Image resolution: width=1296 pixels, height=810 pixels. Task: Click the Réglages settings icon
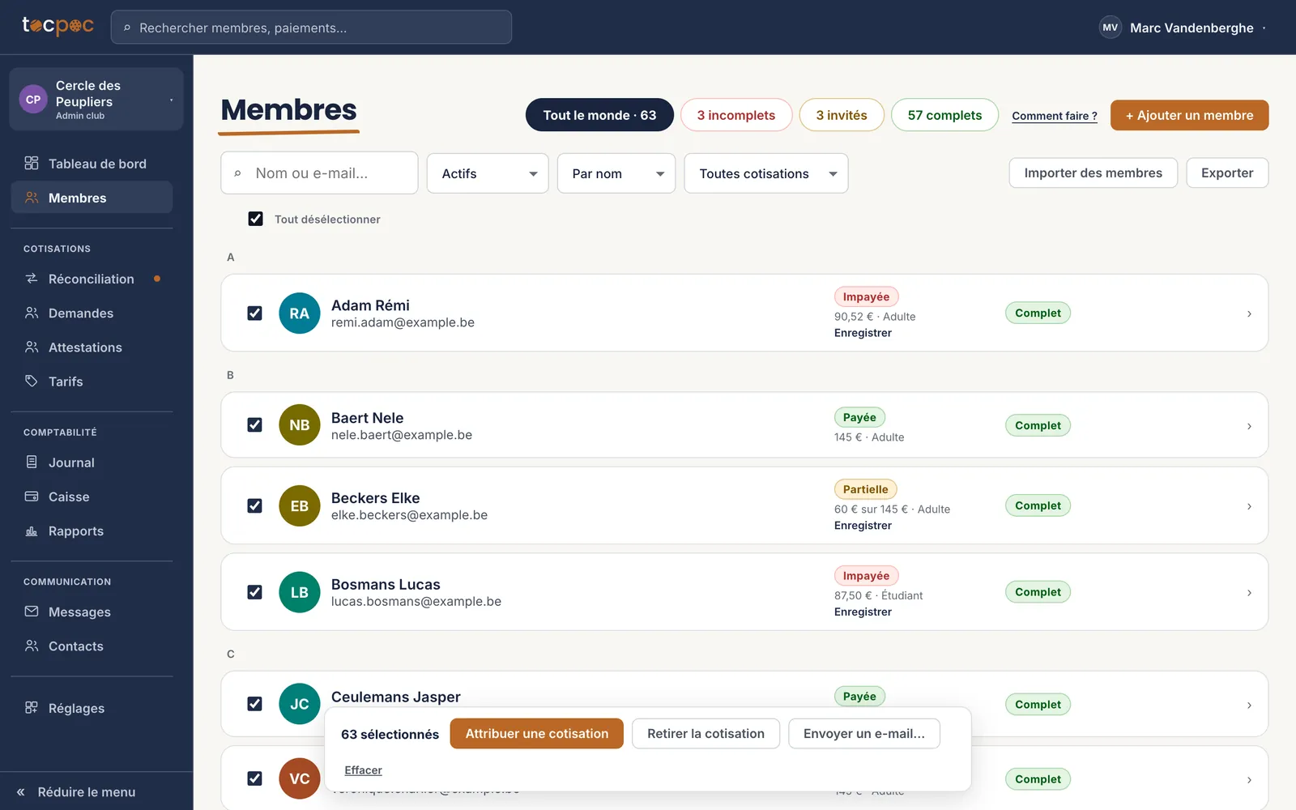pyautogui.click(x=32, y=707)
